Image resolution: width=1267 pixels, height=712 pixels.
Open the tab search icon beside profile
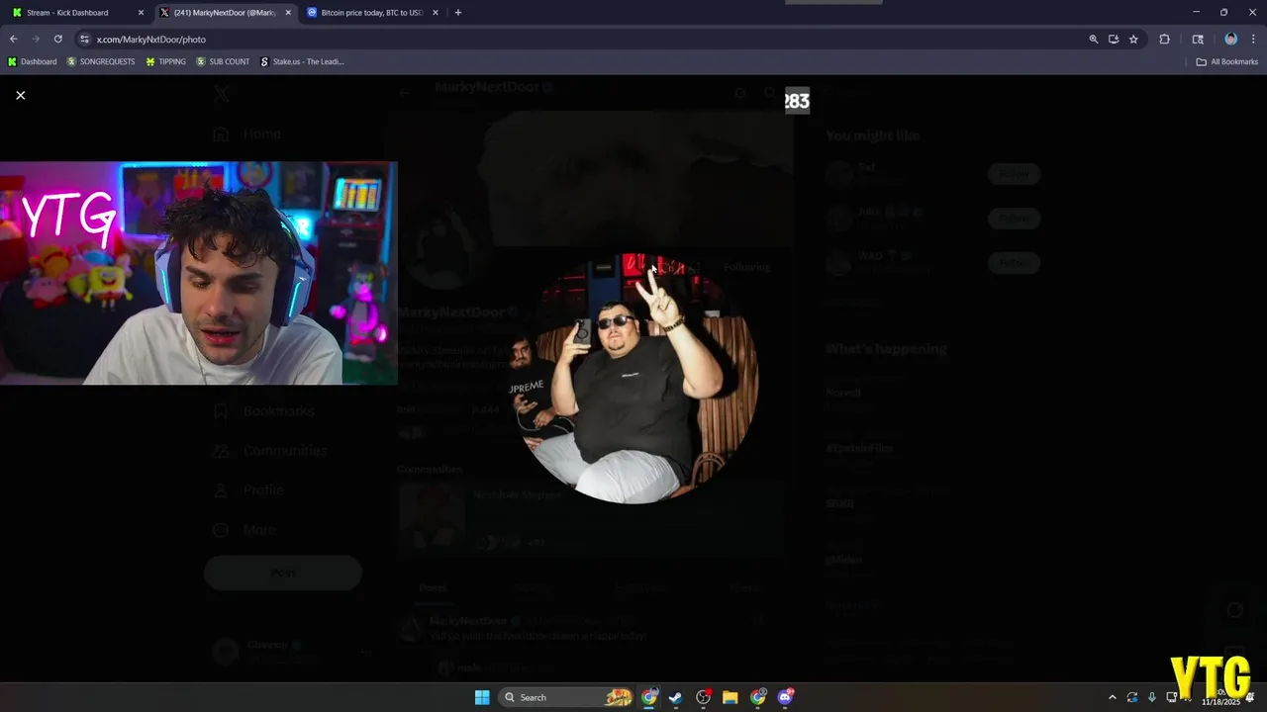pos(1198,39)
